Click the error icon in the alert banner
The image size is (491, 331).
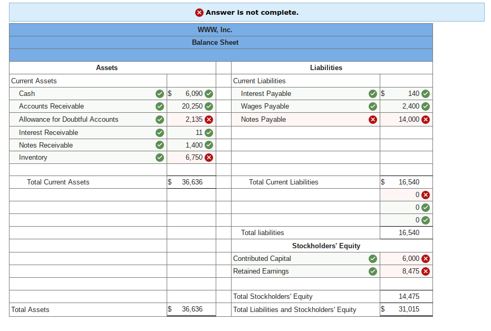[200, 12]
